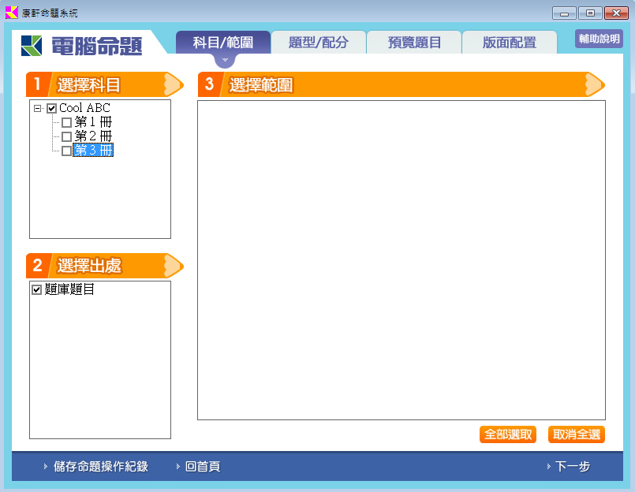Check the 第 1 冊 checkbox
This screenshot has height=492, width=635.
click(66, 122)
